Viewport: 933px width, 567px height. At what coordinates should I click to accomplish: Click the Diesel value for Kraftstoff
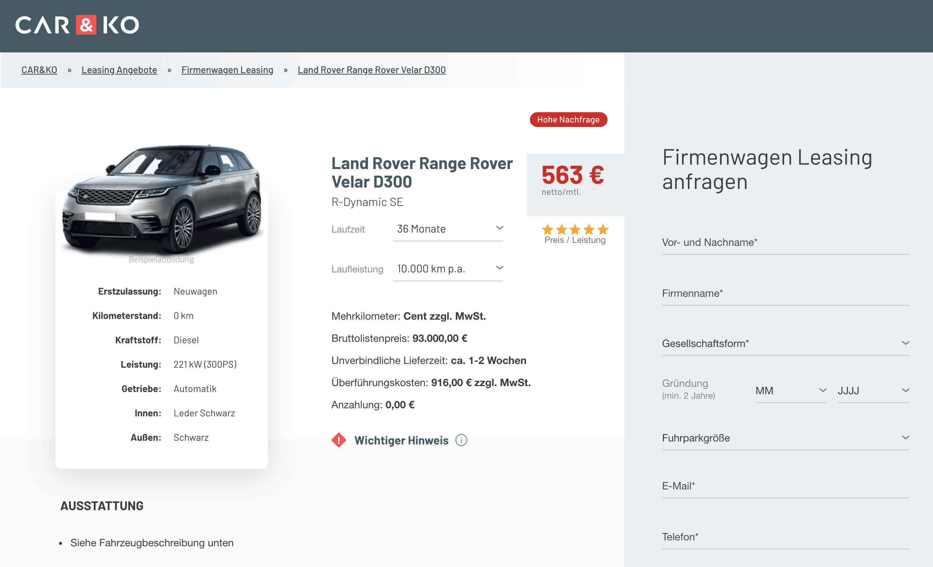click(x=186, y=340)
